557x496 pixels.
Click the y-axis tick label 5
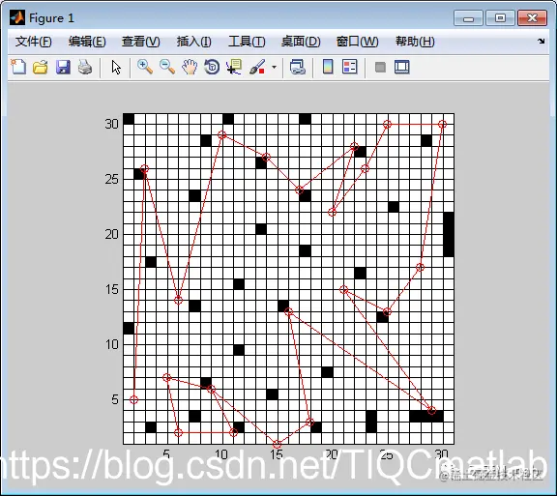point(115,399)
